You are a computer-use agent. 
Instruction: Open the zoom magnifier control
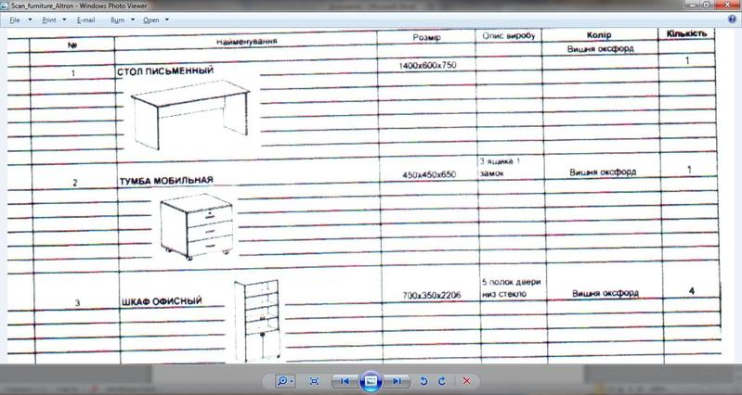(284, 381)
